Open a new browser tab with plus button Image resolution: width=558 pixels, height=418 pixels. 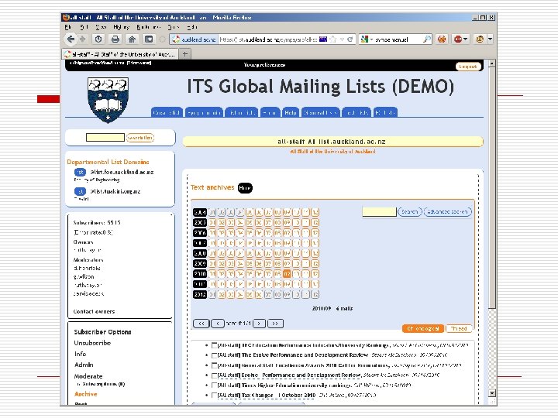click(184, 54)
